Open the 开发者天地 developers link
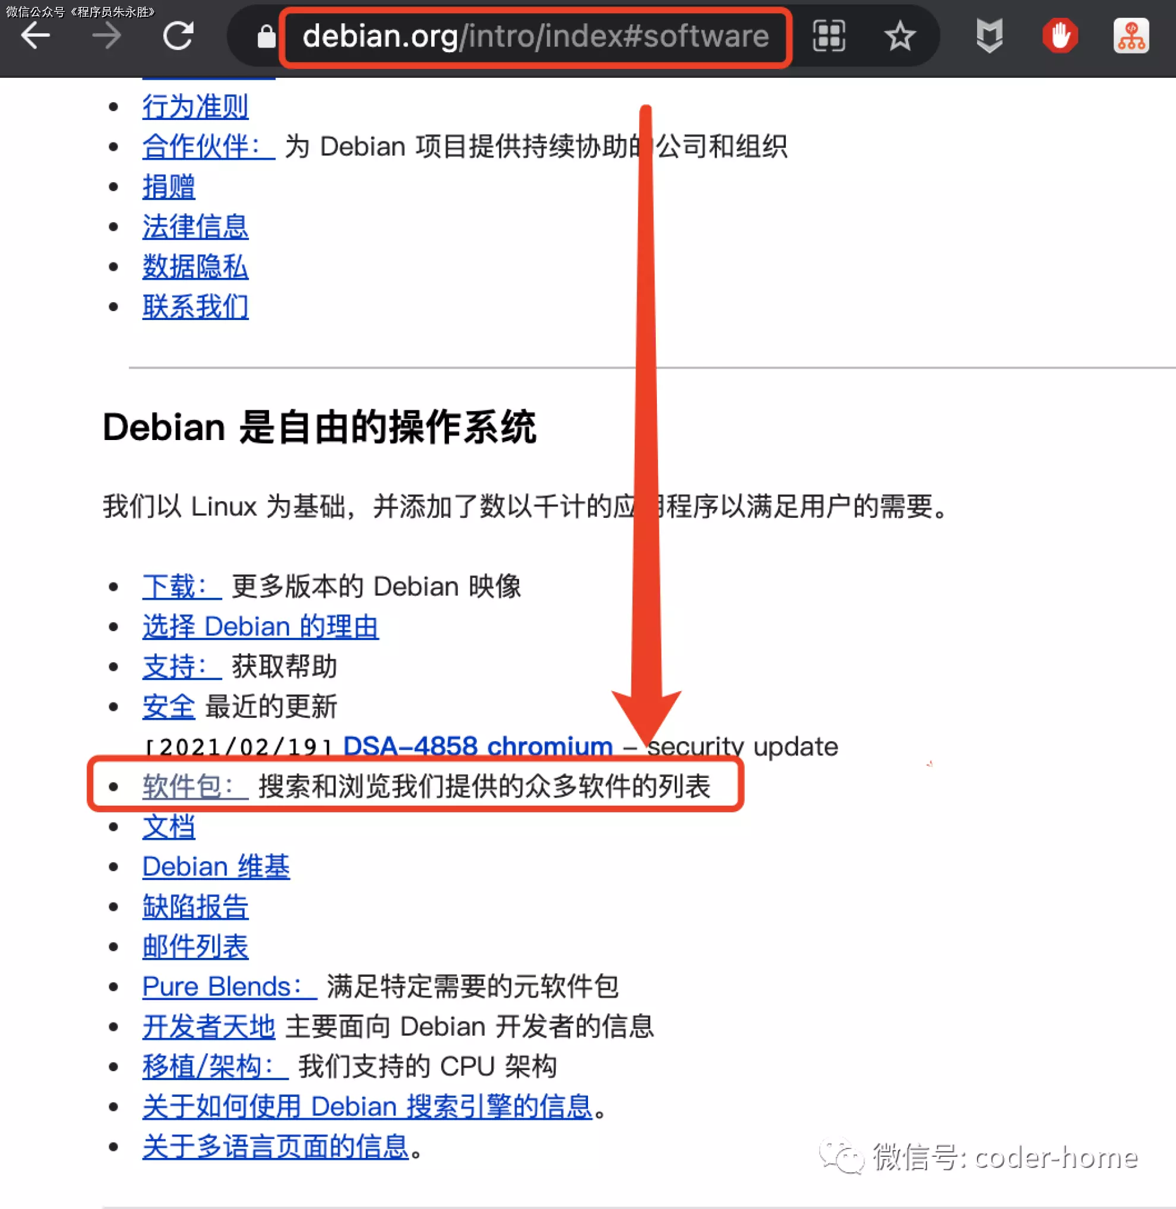Image resolution: width=1176 pixels, height=1209 pixels. pos(208,1027)
